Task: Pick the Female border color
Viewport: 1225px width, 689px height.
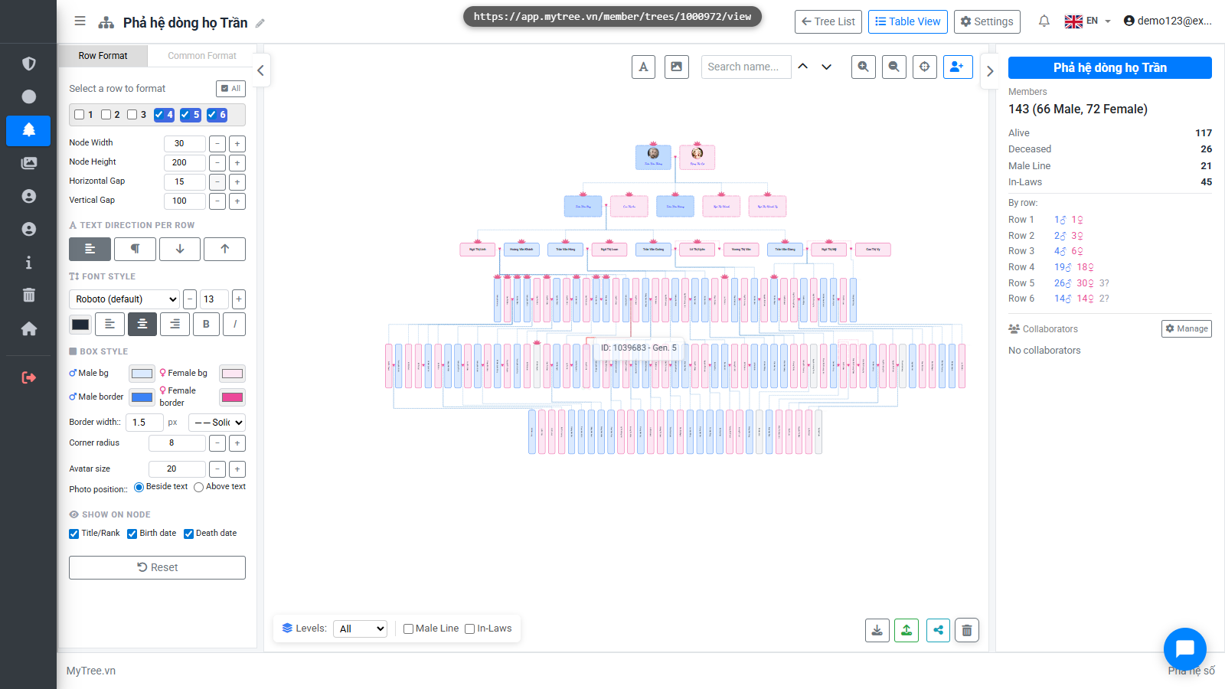Action: click(232, 397)
